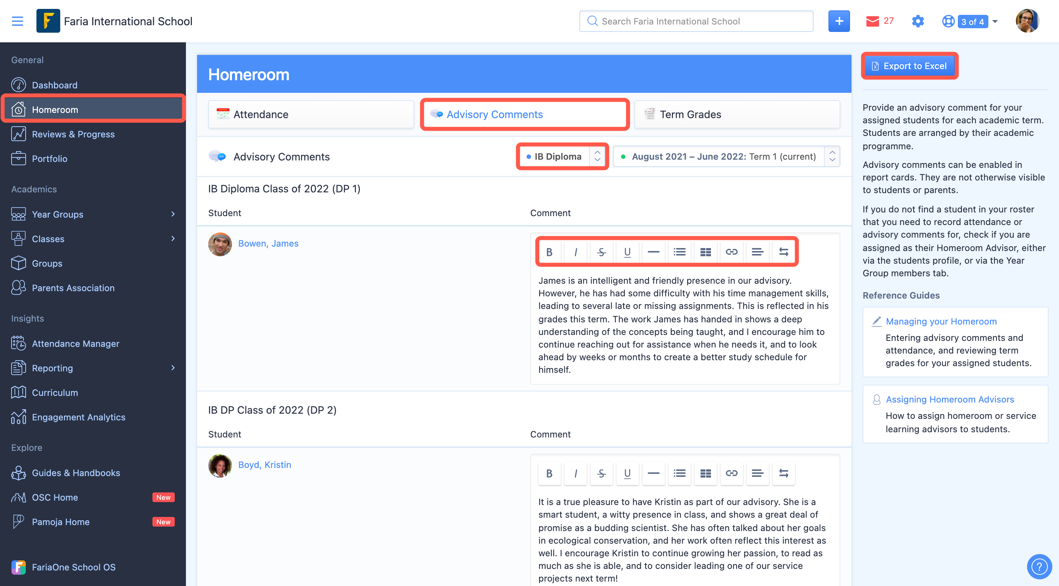This screenshot has height=586, width=1059.
Task: Open Parents Association in sidebar
Action: [93, 288]
